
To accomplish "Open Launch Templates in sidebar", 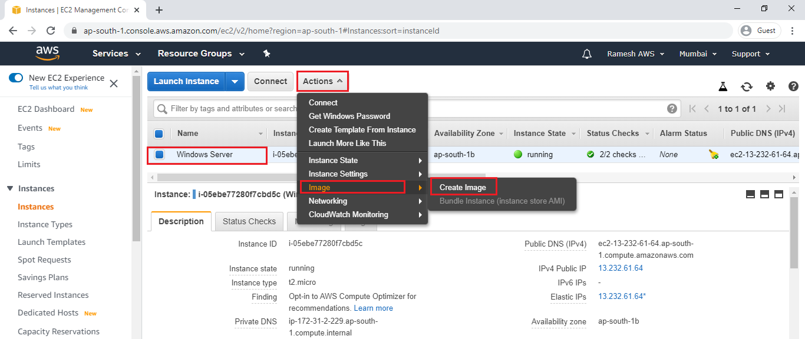I will click(51, 242).
